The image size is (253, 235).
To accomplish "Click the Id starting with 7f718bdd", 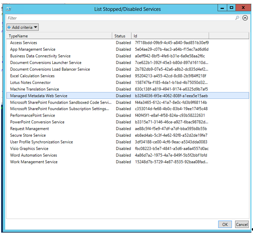I will tap(172, 43).
